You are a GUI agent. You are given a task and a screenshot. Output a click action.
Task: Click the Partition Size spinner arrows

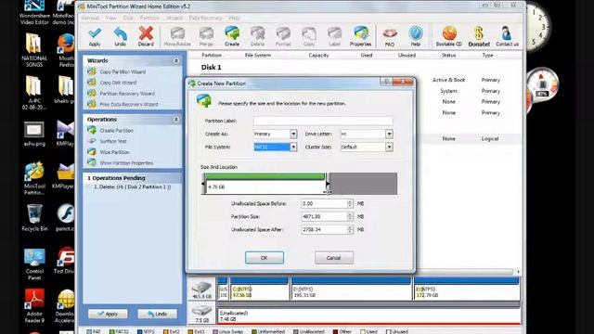pyautogui.click(x=350, y=216)
